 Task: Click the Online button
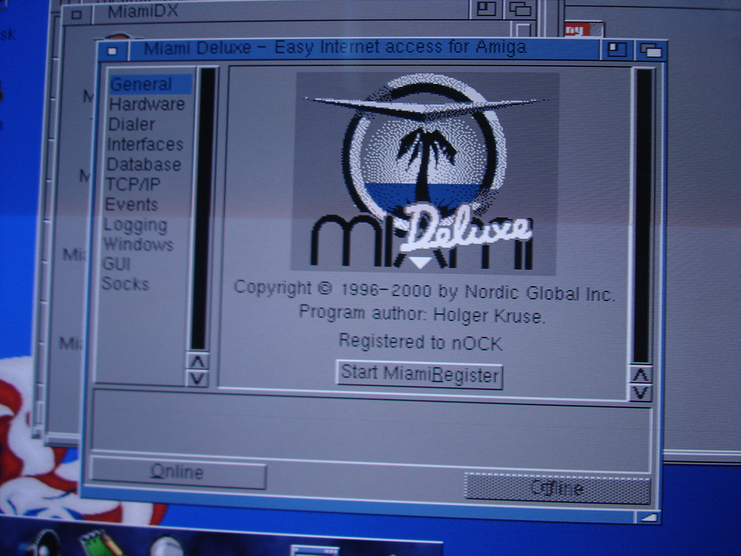point(178,472)
